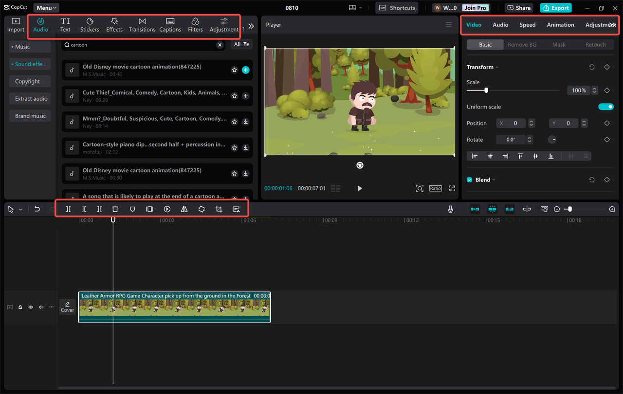Click the voiceover microphone icon
The width and height of the screenshot is (623, 394).
(450, 209)
